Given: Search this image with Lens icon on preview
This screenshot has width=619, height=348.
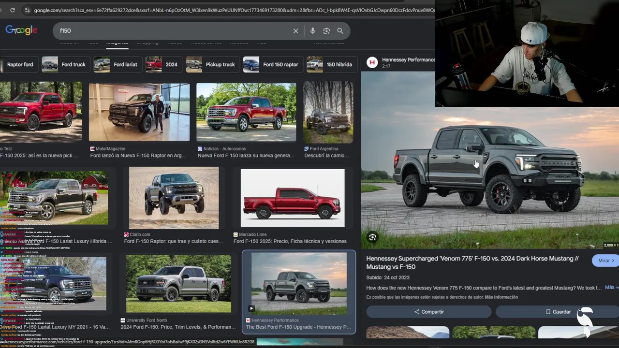Looking at the screenshot, I should coord(372,237).
